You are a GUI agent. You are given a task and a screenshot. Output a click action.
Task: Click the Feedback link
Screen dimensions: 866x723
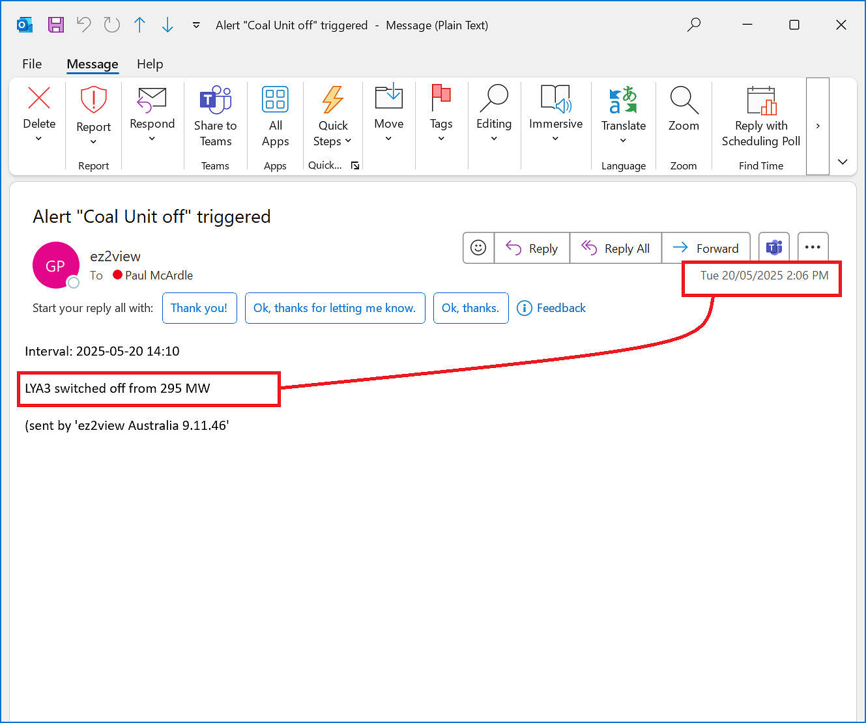[x=551, y=308]
